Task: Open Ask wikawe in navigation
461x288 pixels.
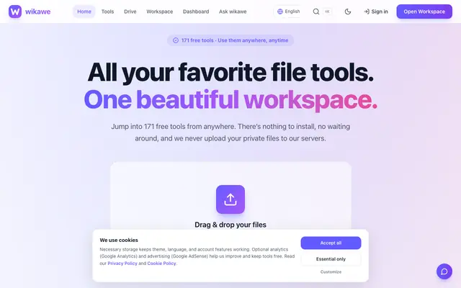Action: click(233, 12)
